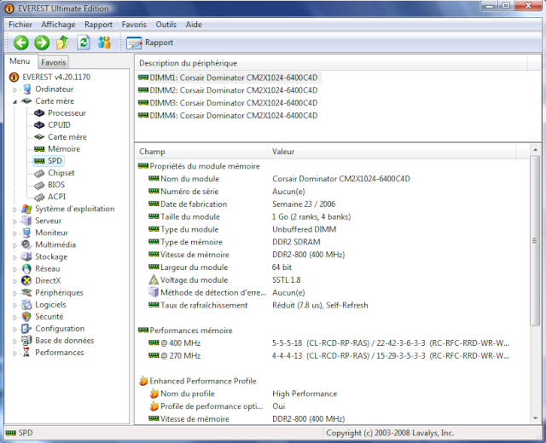Click the Réseau globe icon

[x=26, y=269]
